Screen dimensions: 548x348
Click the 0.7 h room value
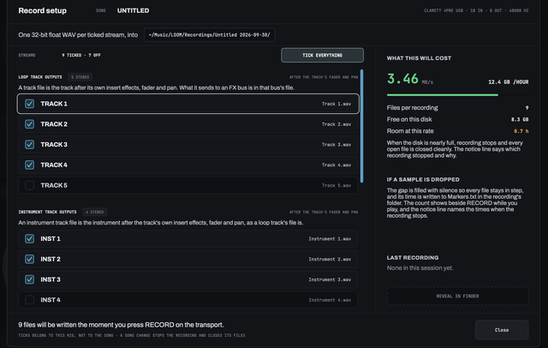pos(521,131)
